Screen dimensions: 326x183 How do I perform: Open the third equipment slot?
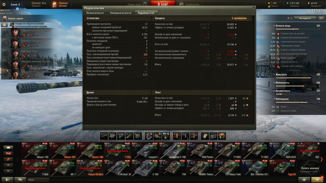click(166, 136)
